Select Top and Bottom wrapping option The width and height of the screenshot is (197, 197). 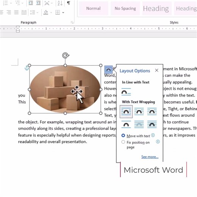[x=126, y=124]
